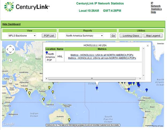Click the blue Honolulu POP marker
The width and height of the screenshot is (167, 130).
click(97, 88)
